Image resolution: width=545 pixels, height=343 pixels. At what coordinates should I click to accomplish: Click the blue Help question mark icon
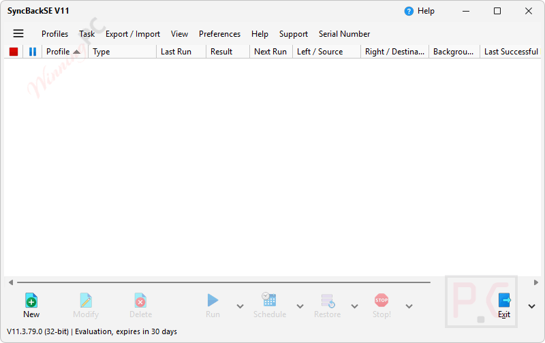click(409, 11)
